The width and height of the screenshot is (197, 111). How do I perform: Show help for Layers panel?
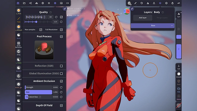163,12
